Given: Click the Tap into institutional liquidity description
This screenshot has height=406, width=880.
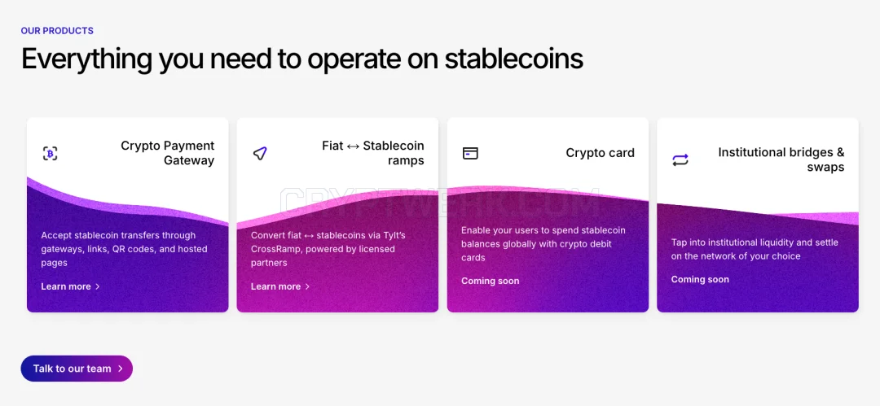Looking at the screenshot, I should pos(755,250).
